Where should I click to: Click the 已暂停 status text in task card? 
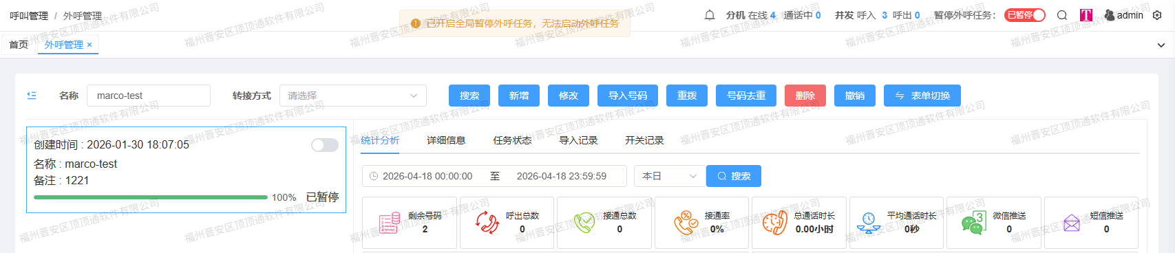(x=322, y=197)
